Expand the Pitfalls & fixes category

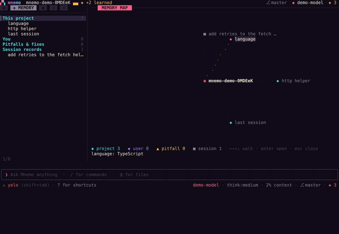click(x=43, y=44)
